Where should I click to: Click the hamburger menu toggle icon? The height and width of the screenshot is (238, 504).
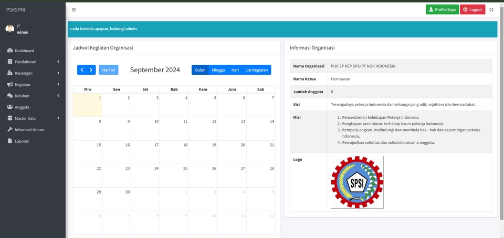pos(73,9)
